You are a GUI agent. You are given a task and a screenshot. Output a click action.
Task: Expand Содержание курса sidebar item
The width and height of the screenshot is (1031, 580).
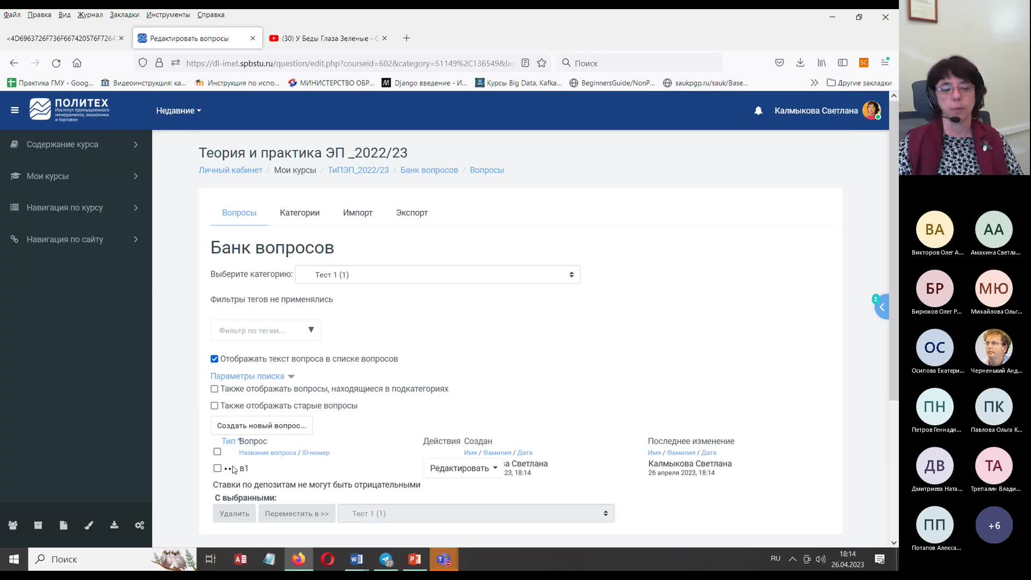click(76, 144)
